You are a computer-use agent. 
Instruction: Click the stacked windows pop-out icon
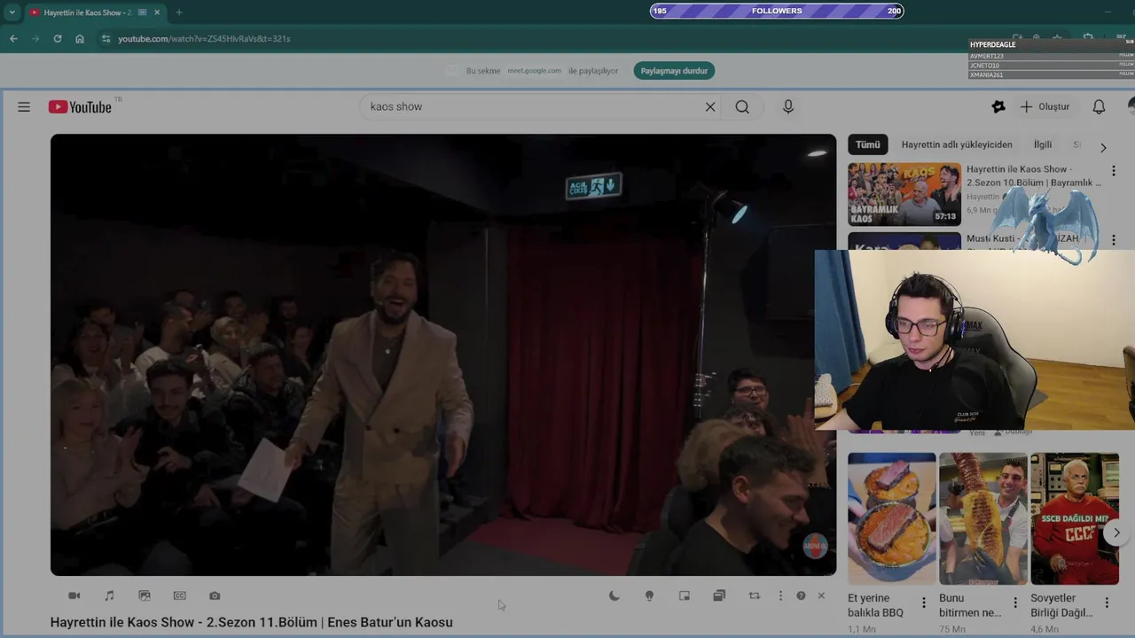(x=719, y=595)
